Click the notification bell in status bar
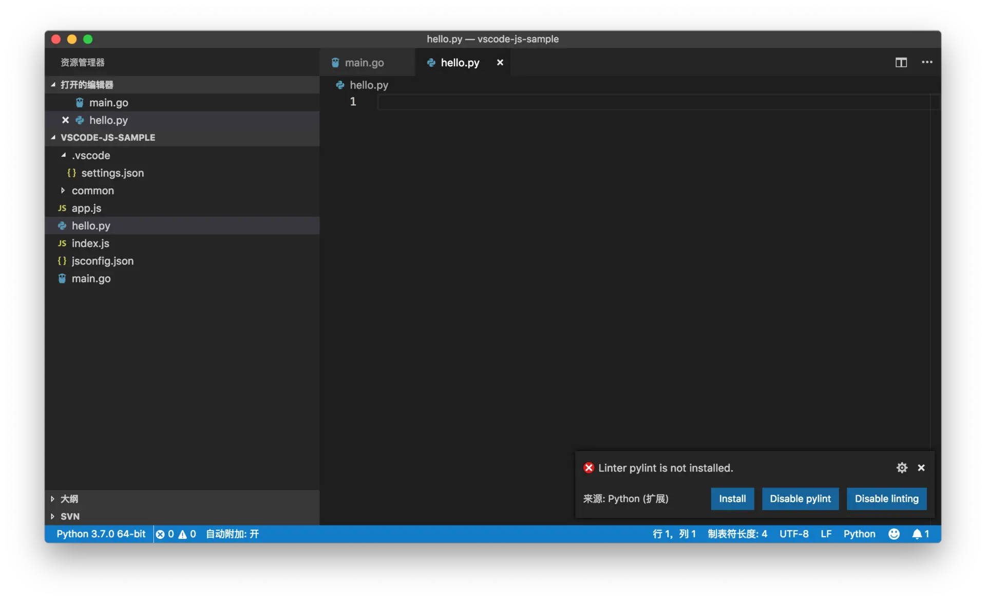Screen dimensions: 986x602 click(920, 534)
